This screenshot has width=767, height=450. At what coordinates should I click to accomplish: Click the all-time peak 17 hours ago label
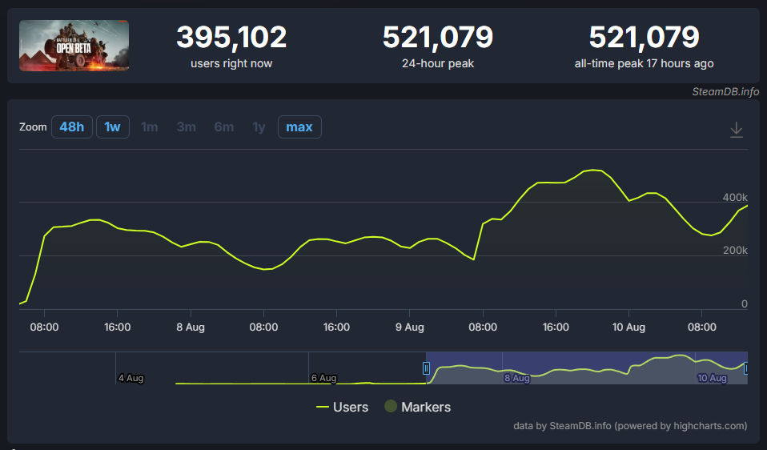644,63
